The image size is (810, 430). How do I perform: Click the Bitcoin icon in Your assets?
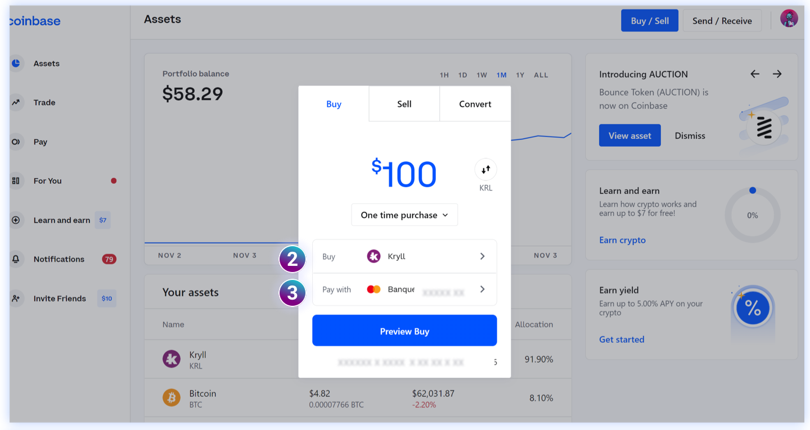172,398
